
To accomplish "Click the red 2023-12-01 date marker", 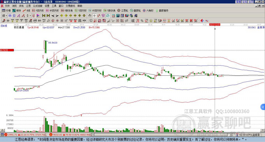I will (215, 25).
